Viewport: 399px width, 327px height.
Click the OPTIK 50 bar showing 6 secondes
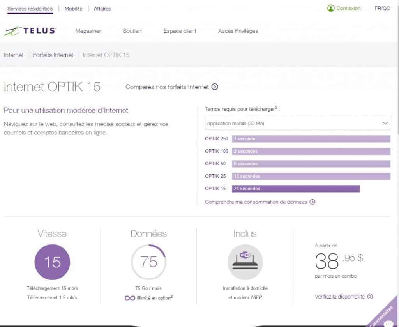pos(311,164)
